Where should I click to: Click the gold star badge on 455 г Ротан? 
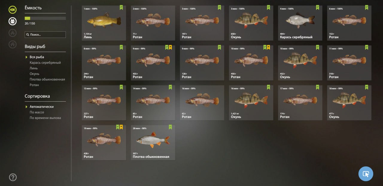[170, 47]
